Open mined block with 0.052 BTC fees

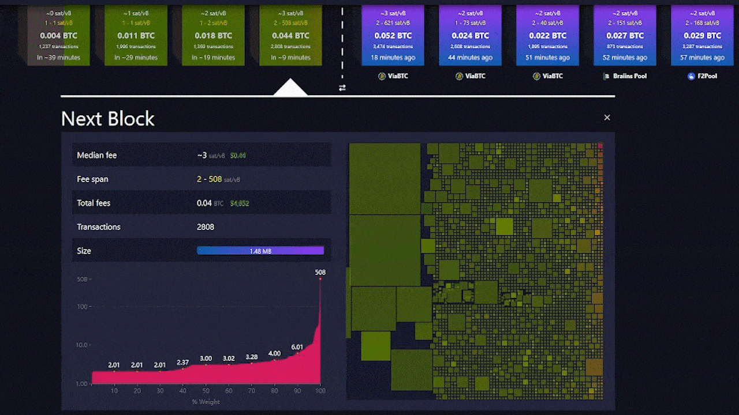click(393, 36)
